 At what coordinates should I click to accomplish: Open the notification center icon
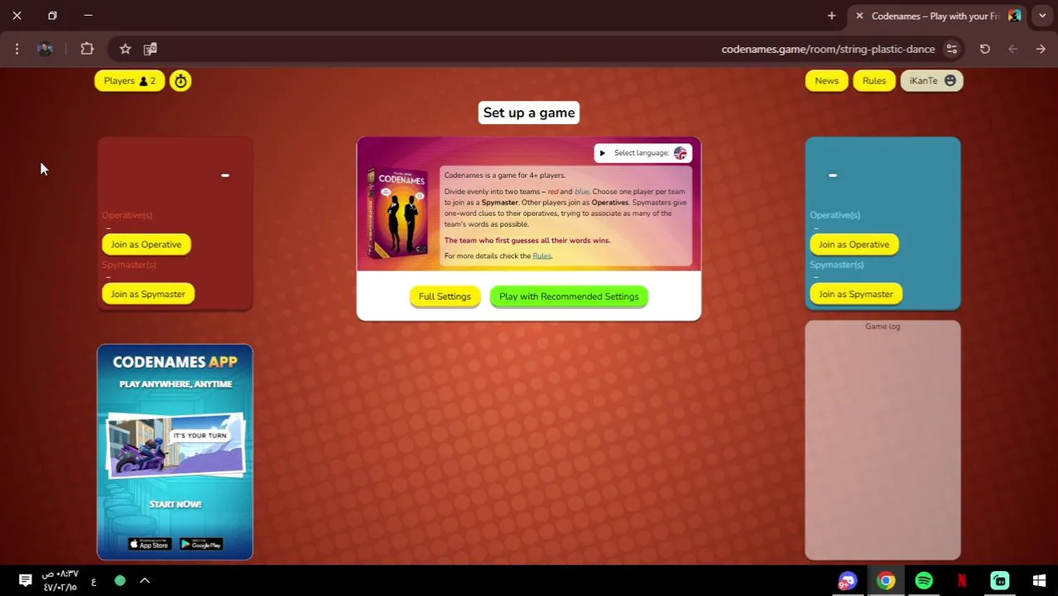click(x=25, y=580)
